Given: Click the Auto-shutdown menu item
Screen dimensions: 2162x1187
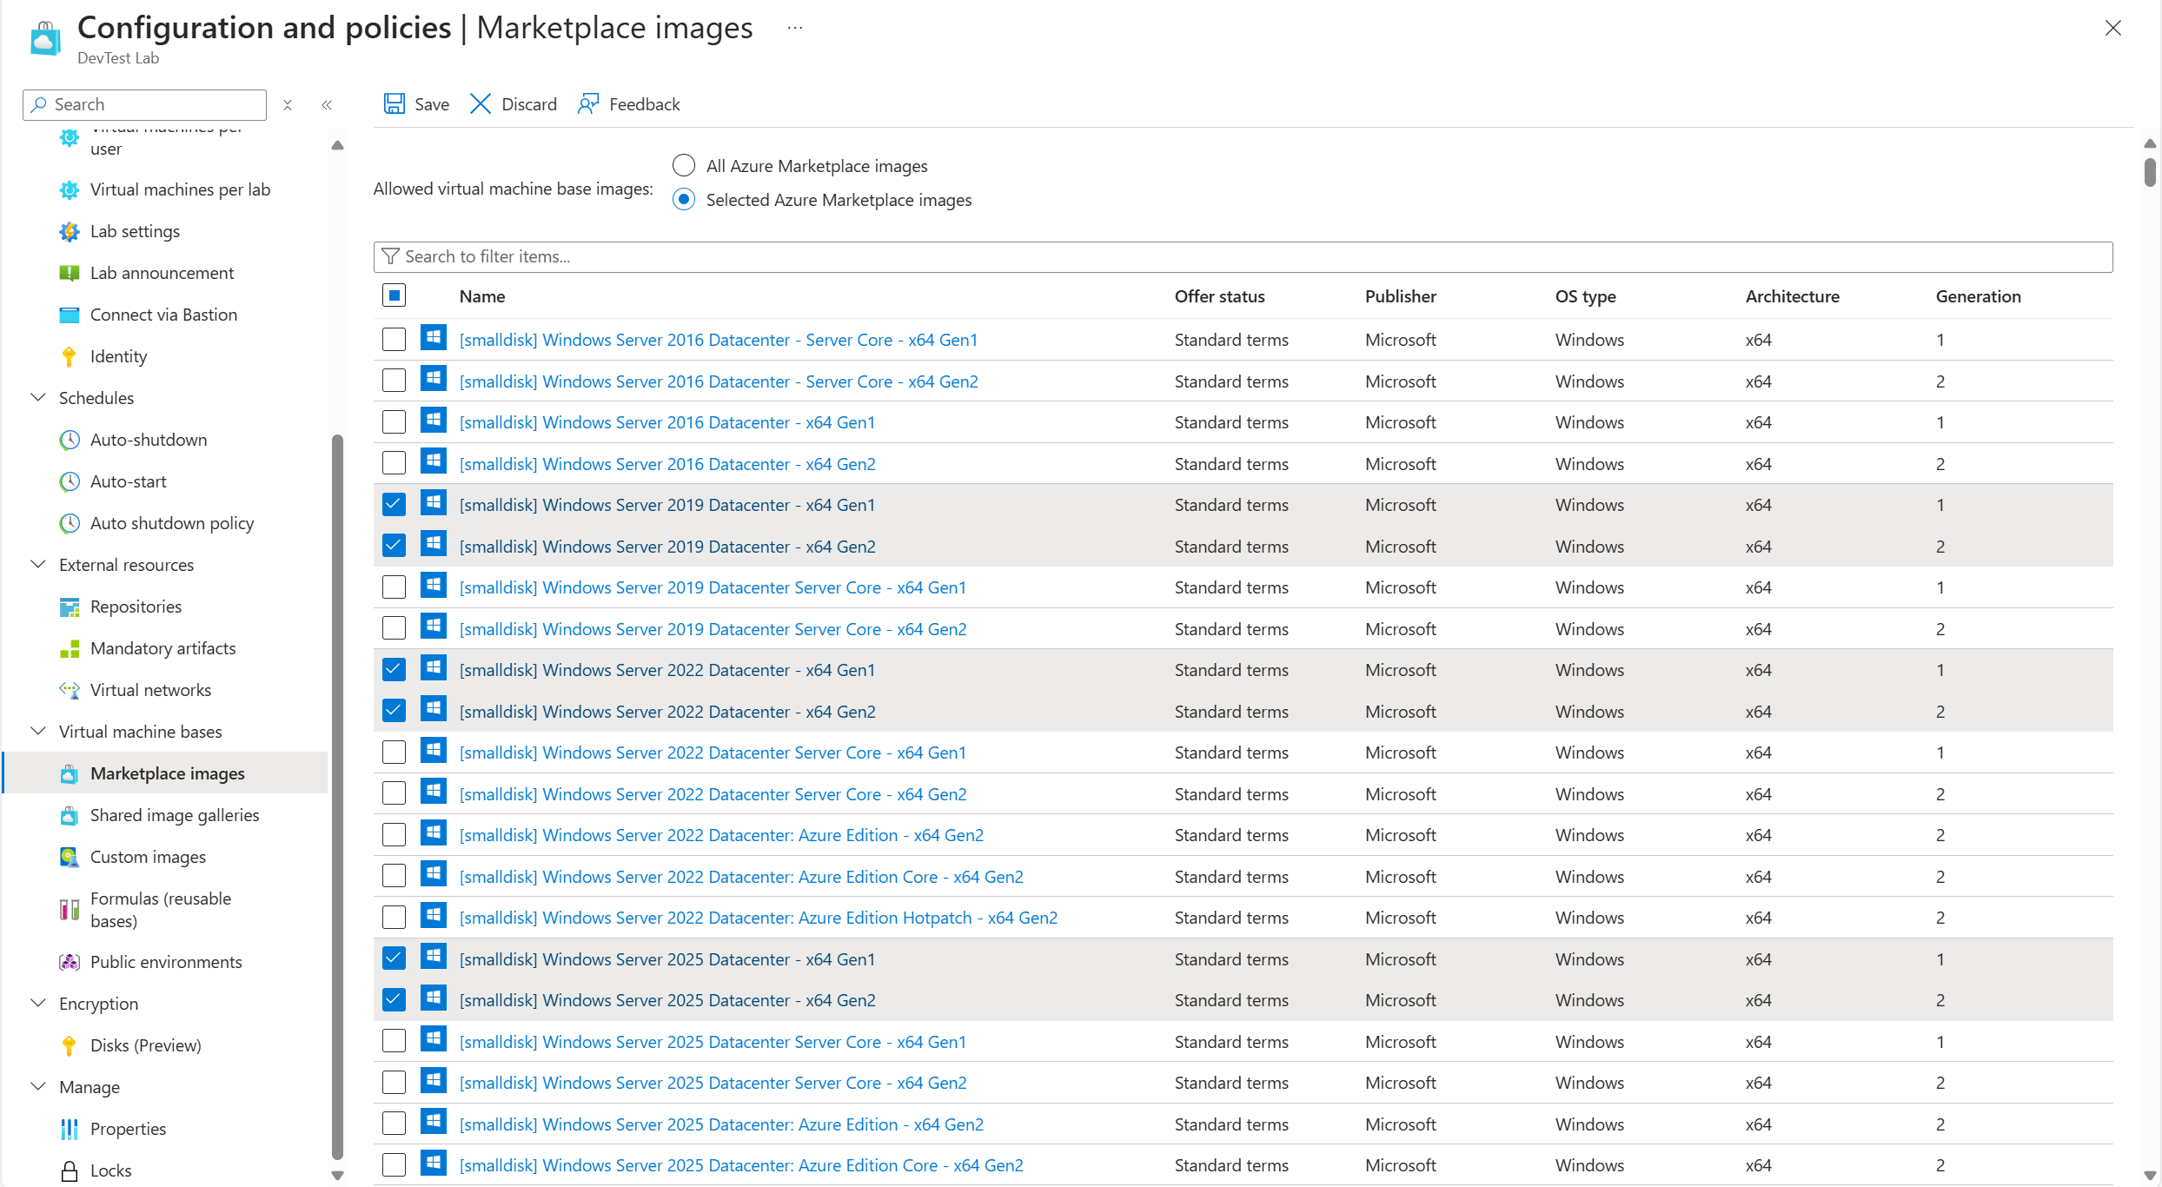Looking at the screenshot, I should click(x=148, y=439).
